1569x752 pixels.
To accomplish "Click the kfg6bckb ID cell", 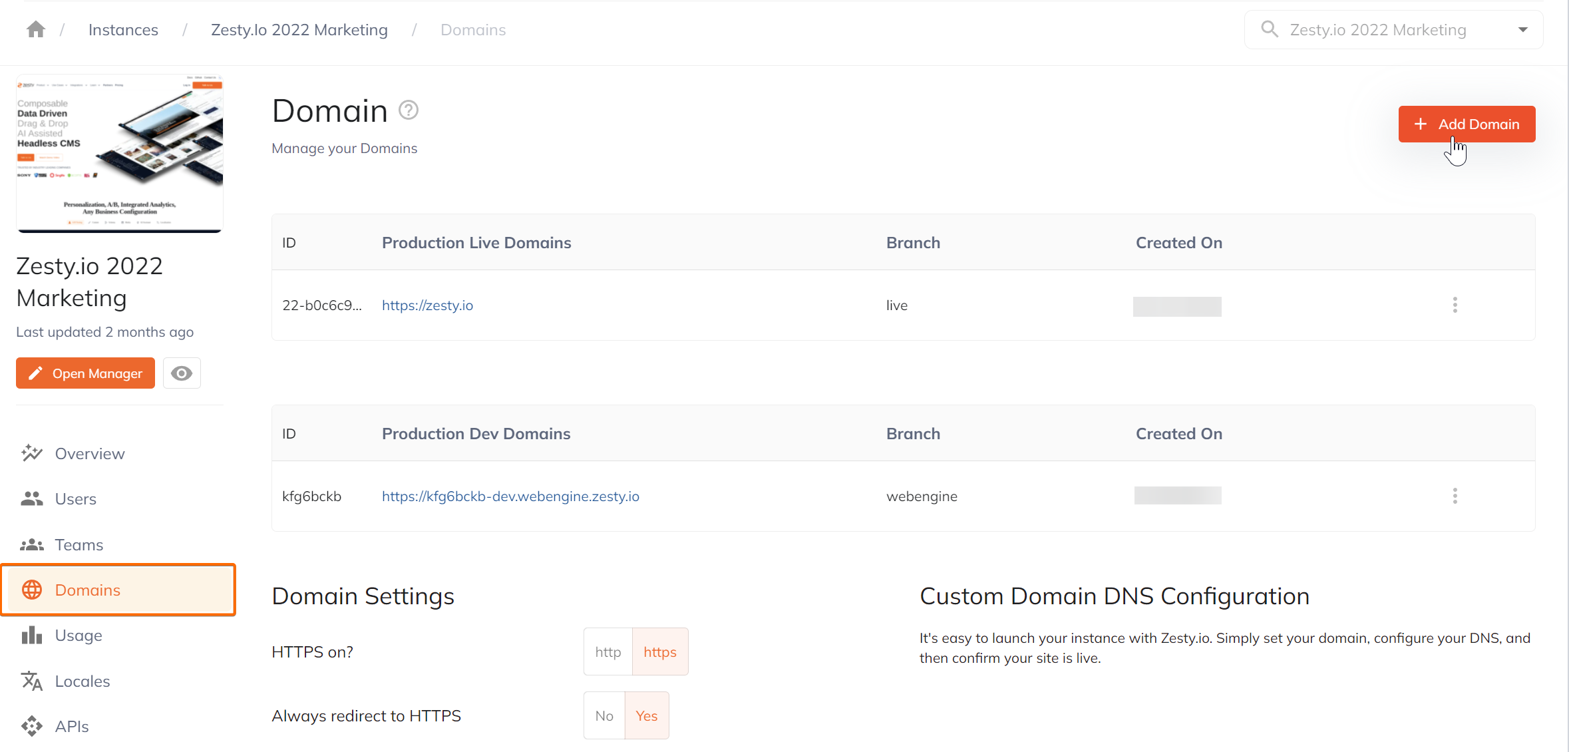I will [311, 496].
